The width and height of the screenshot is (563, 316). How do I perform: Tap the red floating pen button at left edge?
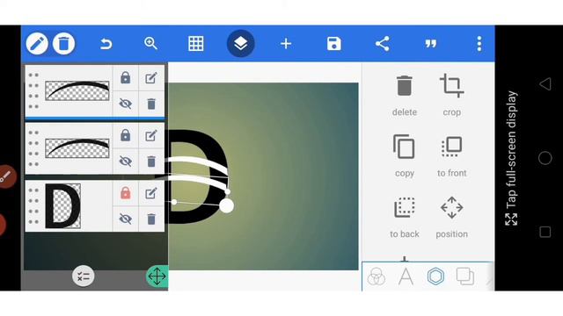pyautogui.click(x=6, y=176)
